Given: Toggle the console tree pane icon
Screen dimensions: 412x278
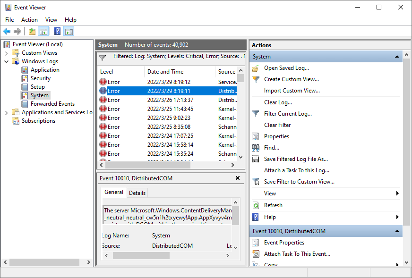Looking at the screenshot, I should [x=43, y=32].
